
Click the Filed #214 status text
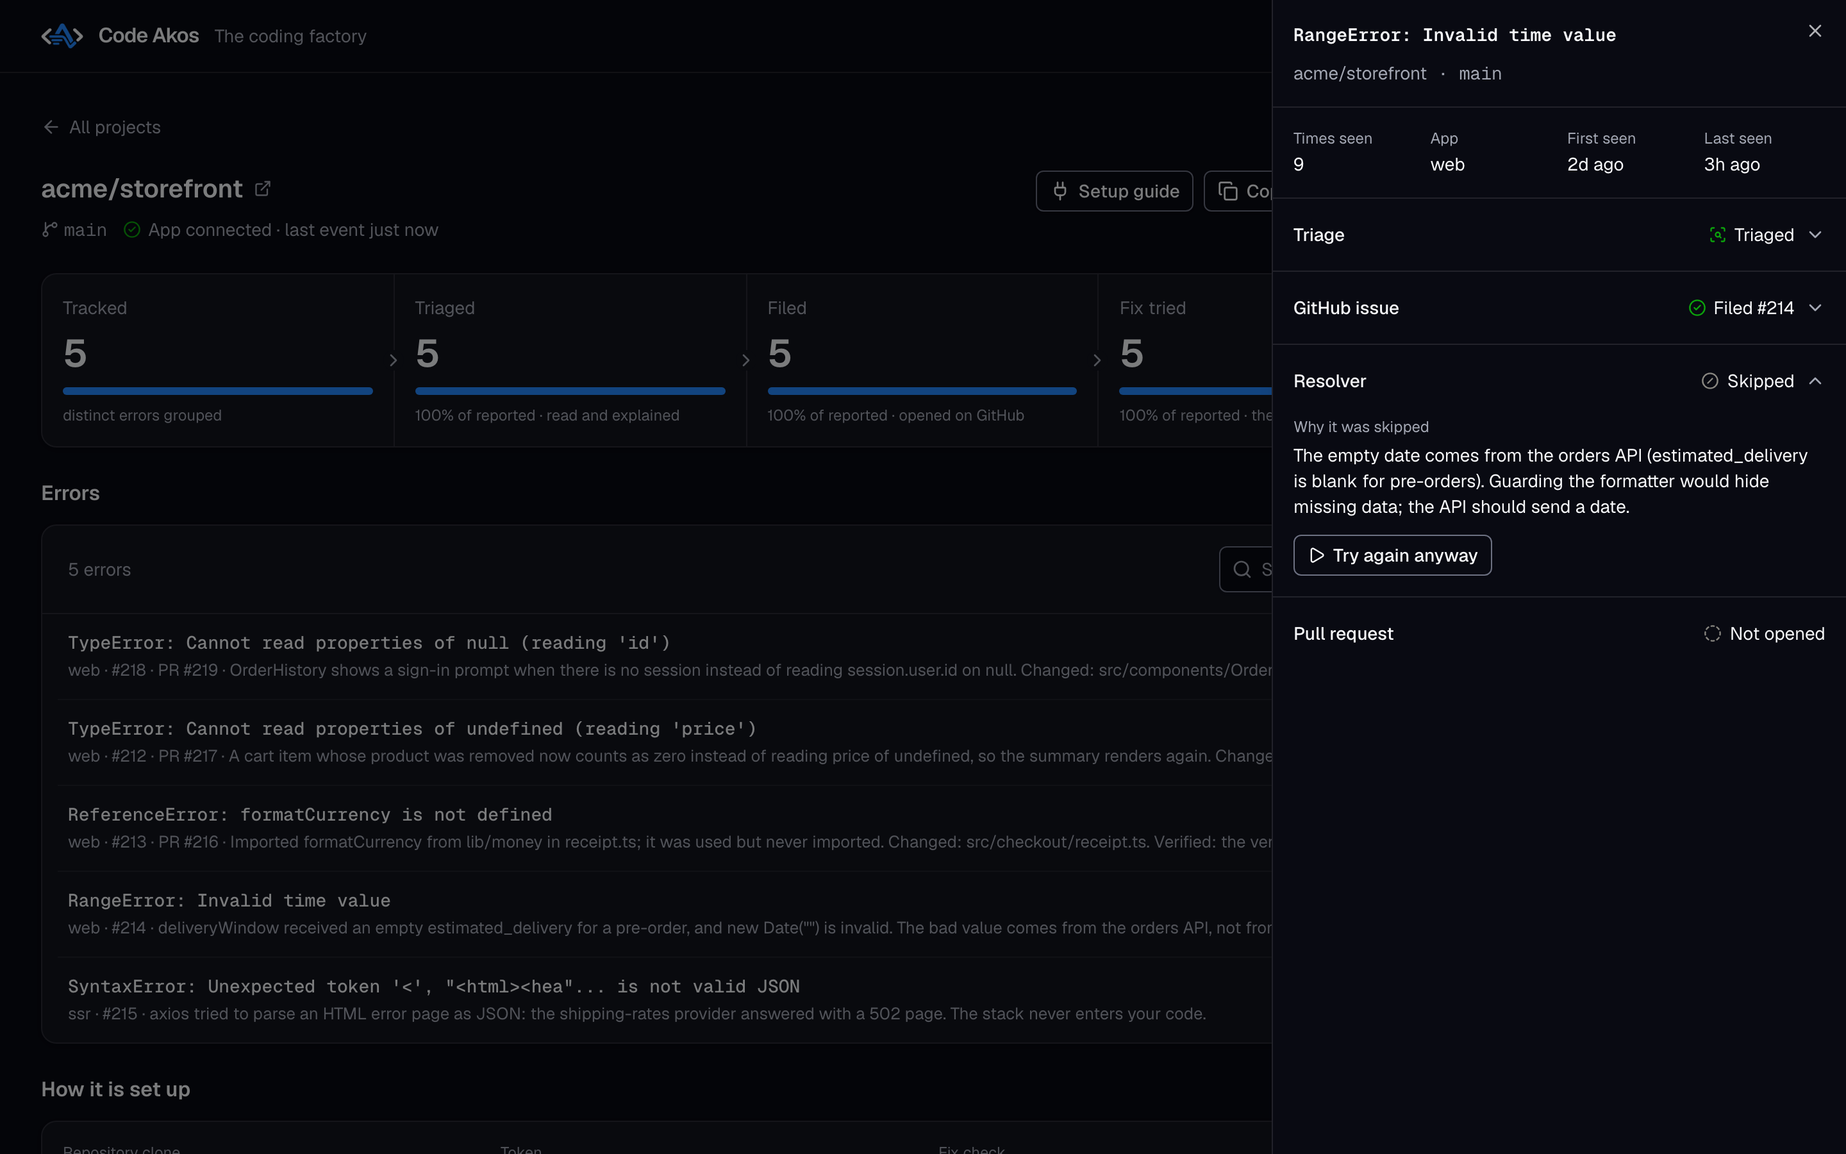(1753, 308)
